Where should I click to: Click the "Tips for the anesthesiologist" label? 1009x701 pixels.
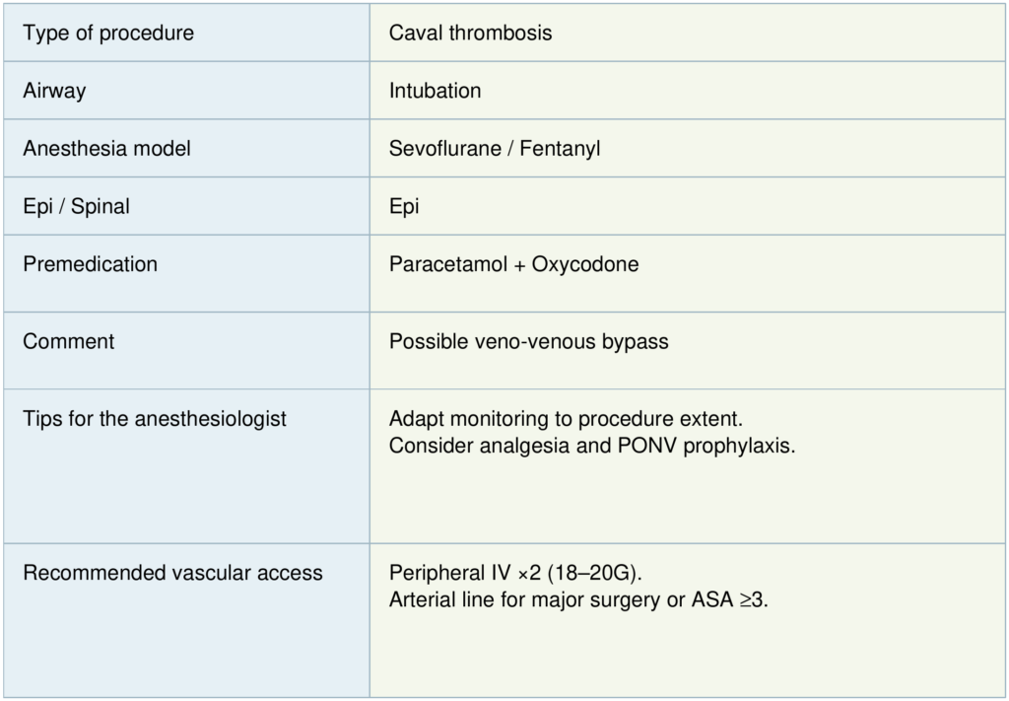[155, 418]
